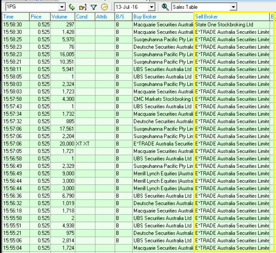Image resolution: width=276 pixels, height=253 pixels.
Task: Click the Deutsche Securities cell in 15:57:32 row
Action: 163,122
